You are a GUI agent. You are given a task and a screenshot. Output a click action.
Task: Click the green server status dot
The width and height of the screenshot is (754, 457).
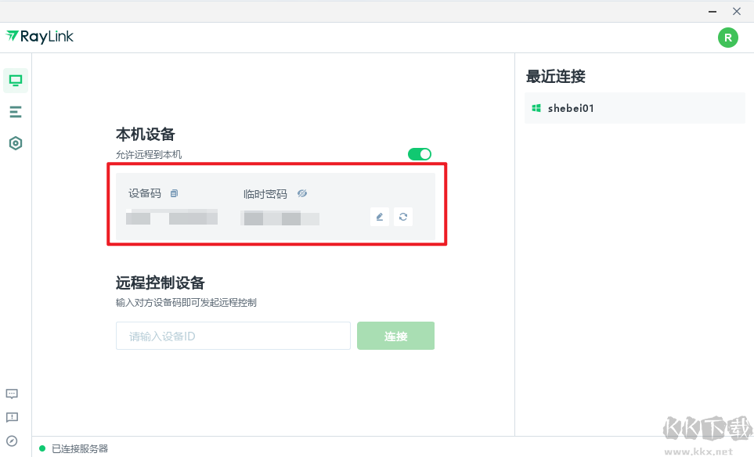click(x=42, y=448)
